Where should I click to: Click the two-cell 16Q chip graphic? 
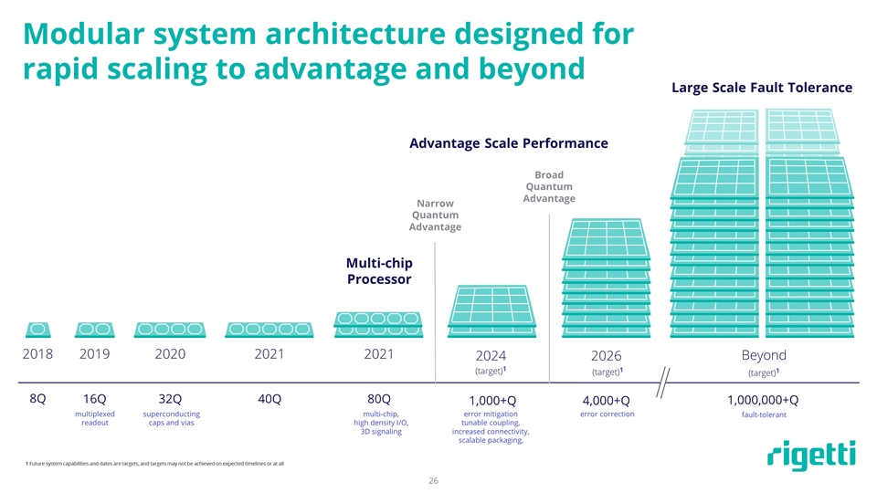(94, 330)
